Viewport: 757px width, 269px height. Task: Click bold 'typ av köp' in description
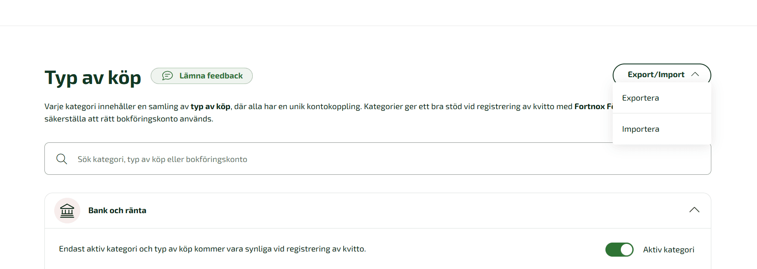[210, 107]
